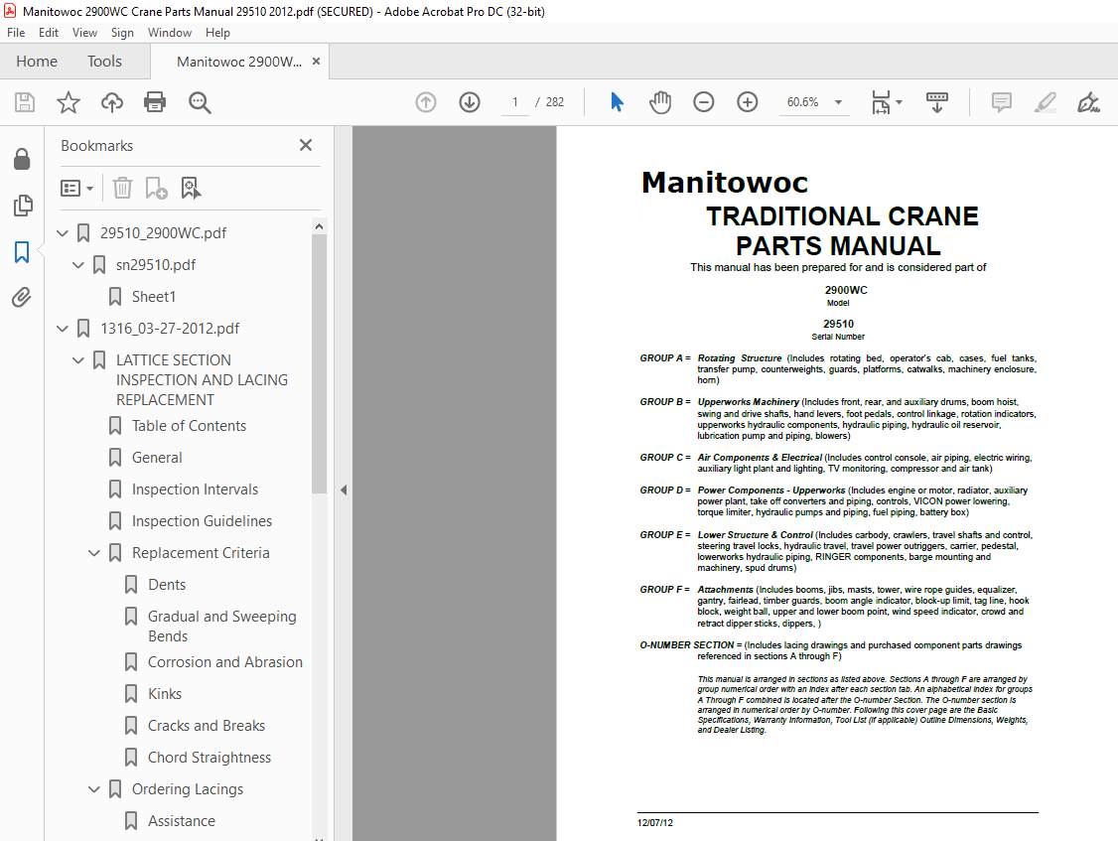This screenshot has width=1118, height=841.
Task: Open the Sign document pen tool
Action: pyautogui.click(x=1088, y=102)
